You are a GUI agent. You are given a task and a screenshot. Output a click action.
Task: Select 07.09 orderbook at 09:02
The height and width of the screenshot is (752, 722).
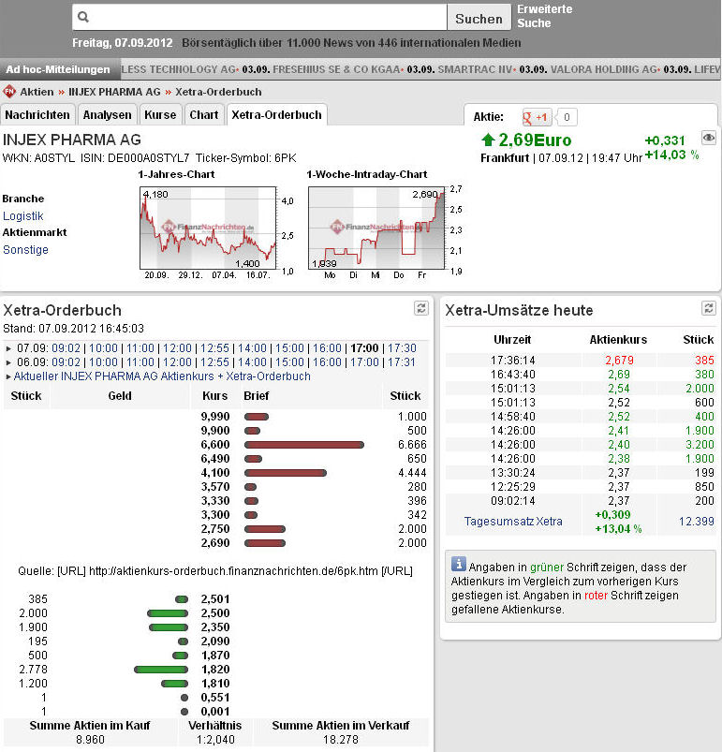click(66, 348)
